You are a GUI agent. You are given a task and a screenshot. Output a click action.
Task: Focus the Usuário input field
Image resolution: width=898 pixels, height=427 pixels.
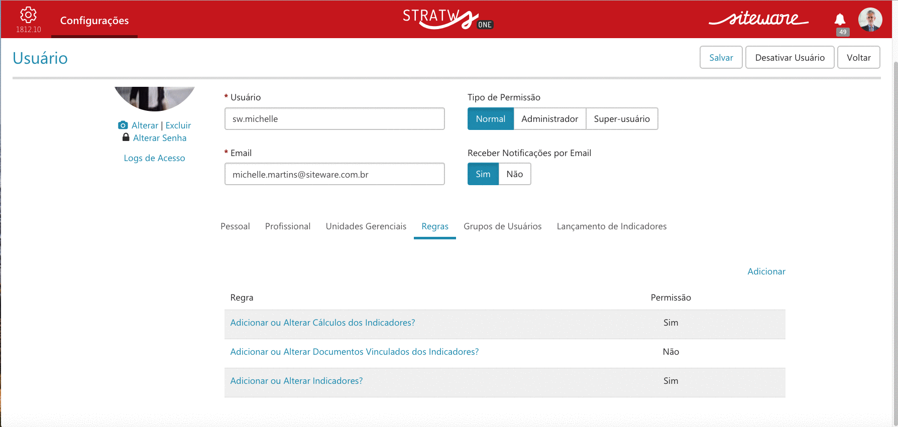click(334, 119)
